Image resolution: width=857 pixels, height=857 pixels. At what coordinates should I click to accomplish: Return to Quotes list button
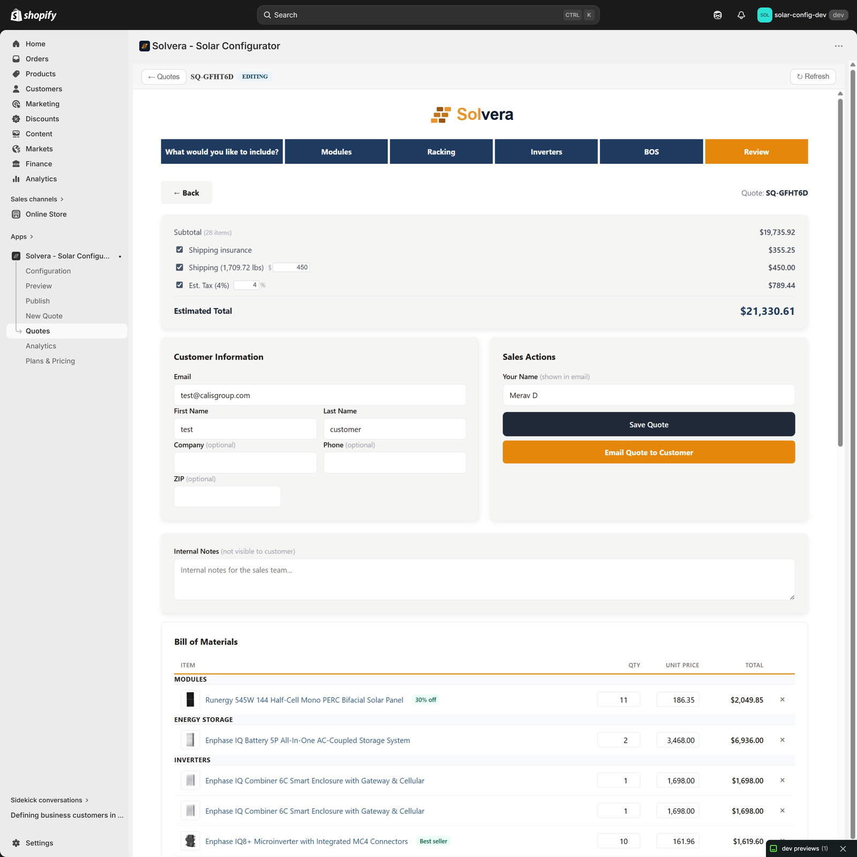click(164, 77)
